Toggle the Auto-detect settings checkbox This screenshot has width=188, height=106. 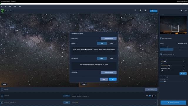(x=161, y=54)
